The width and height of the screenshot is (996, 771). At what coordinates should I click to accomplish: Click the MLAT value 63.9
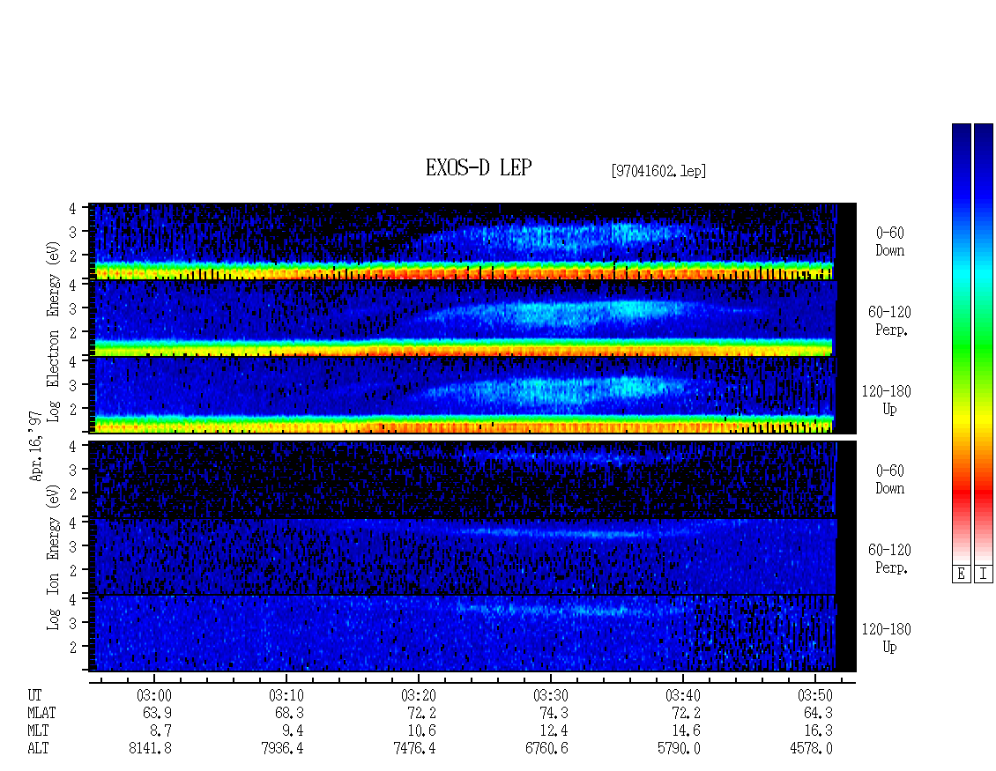158,713
